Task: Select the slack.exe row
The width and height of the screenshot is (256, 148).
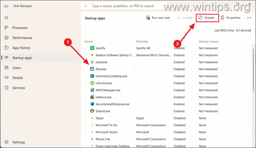Action: [101, 62]
